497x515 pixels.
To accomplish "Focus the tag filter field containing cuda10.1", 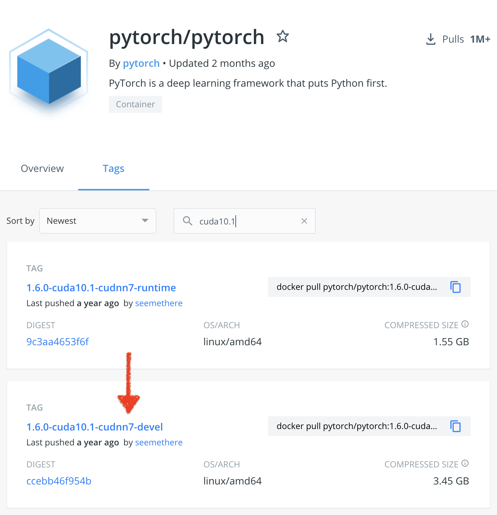I will [245, 221].
